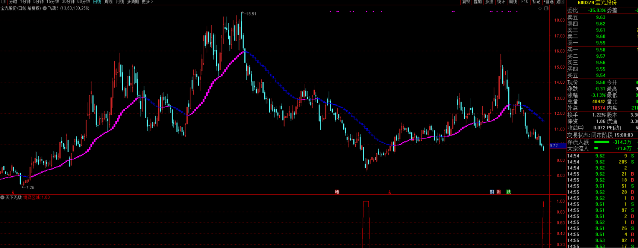Open the 多股 multi-stock button
This screenshot has width=638, height=248.
pos(489,2)
